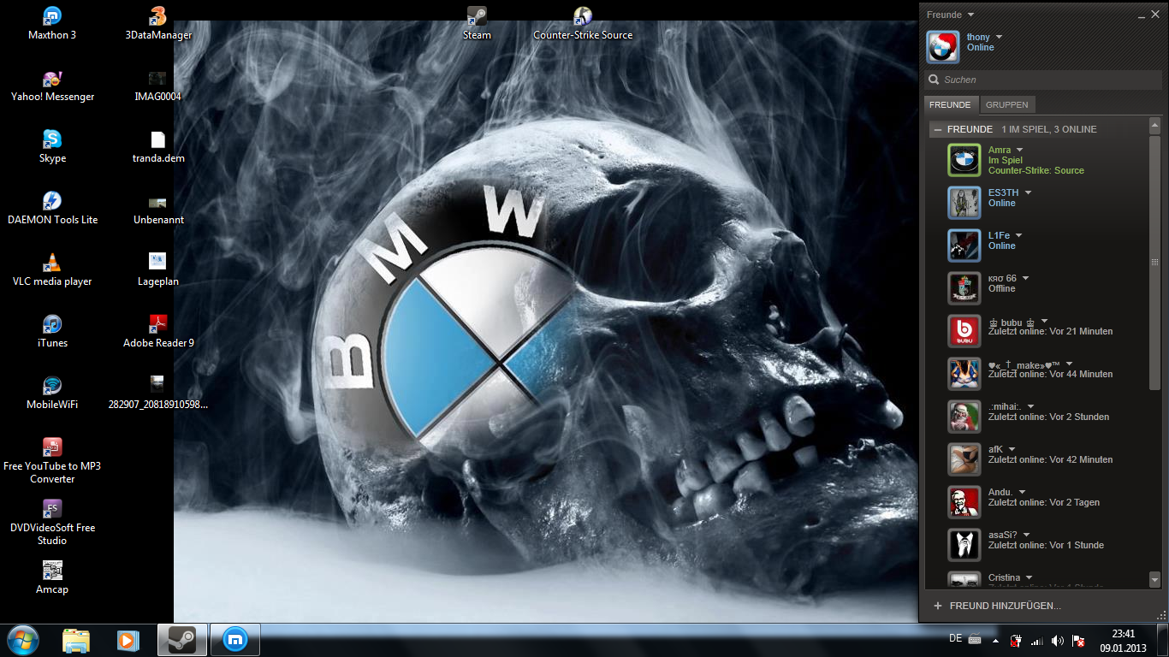The height and width of the screenshot is (657, 1169).
Task: Select the Unbenannt file icon
Action: (157, 208)
